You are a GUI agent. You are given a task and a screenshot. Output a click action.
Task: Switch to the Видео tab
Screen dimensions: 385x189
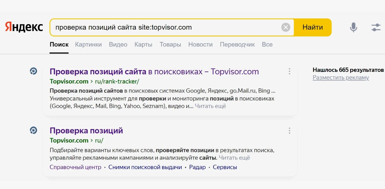(118, 45)
